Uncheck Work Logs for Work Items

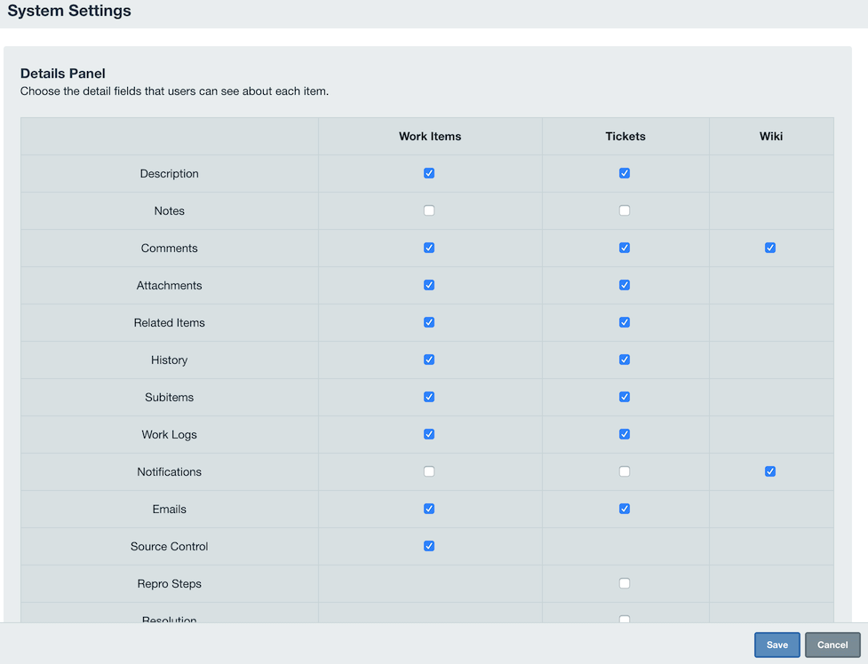429,434
